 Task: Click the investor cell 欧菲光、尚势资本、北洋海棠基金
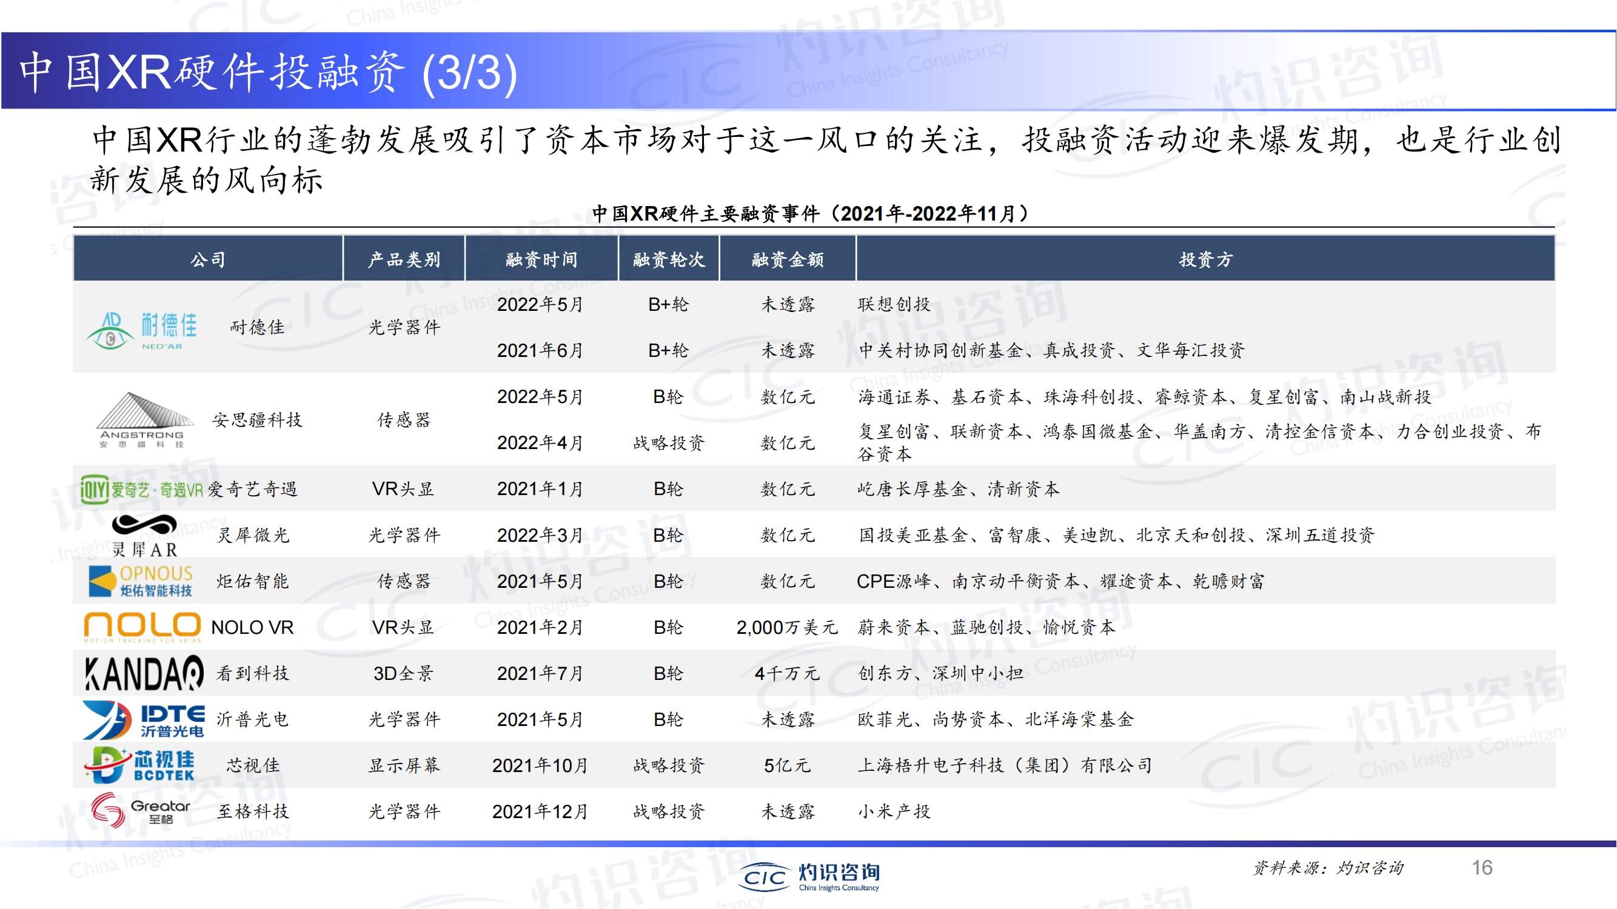tap(996, 719)
